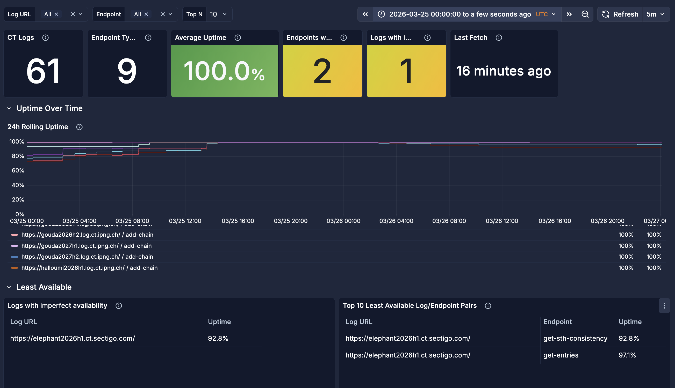Click the time range text to open the picker
This screenshot has height=388, width=675.
[x=460, y=14]
